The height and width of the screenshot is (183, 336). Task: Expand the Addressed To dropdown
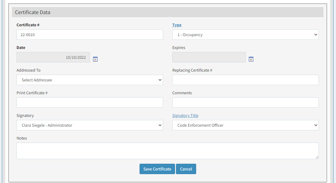[90, 80]
